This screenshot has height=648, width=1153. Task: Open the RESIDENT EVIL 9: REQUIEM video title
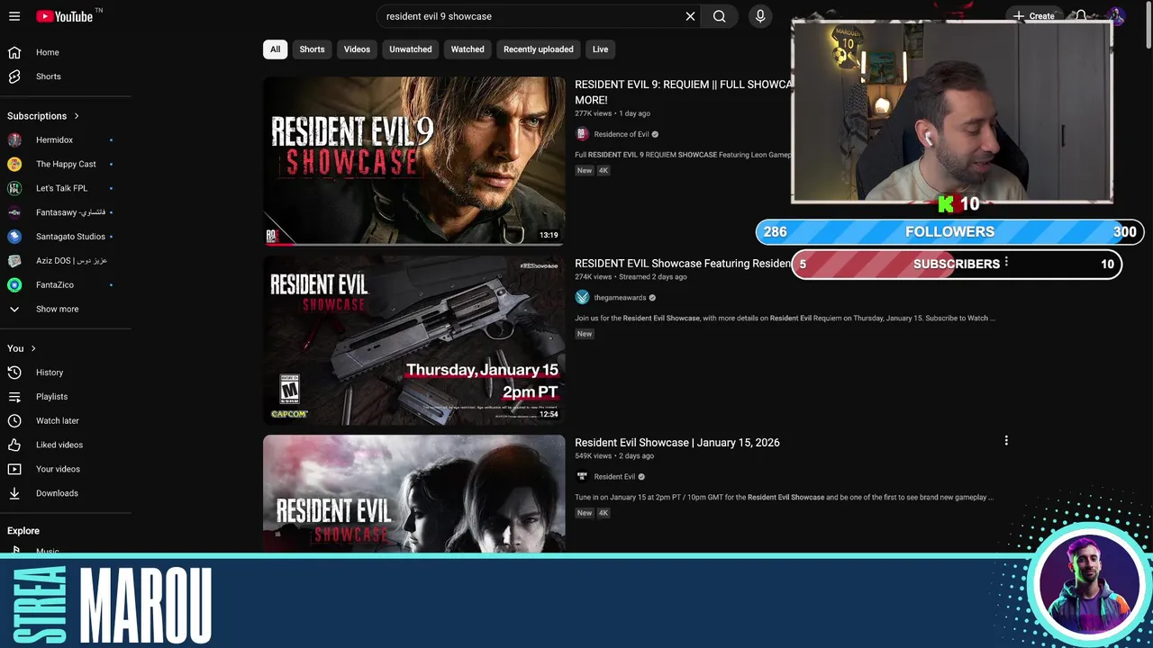pos(683,92)
